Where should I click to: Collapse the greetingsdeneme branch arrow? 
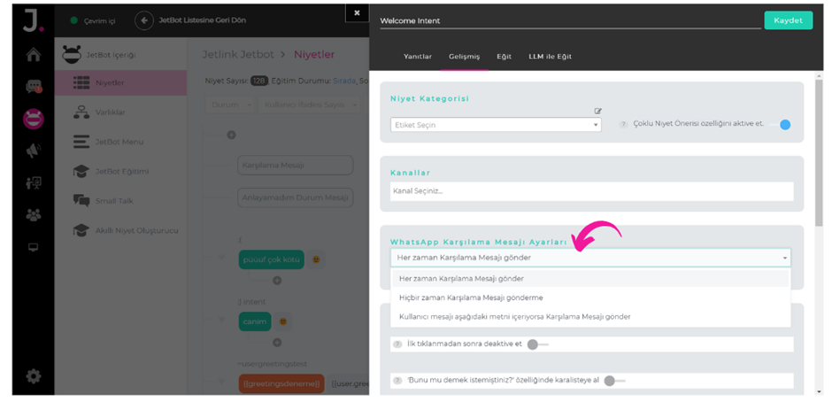(221, 382)
